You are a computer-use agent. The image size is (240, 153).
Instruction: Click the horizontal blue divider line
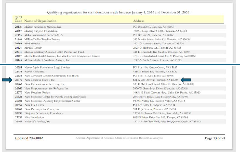pos(120,64)
